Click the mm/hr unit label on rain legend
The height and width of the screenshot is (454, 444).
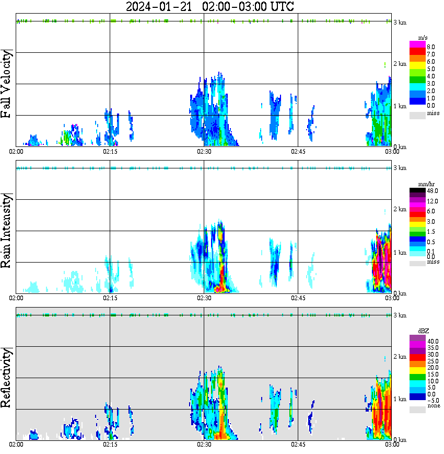(426, 184)
